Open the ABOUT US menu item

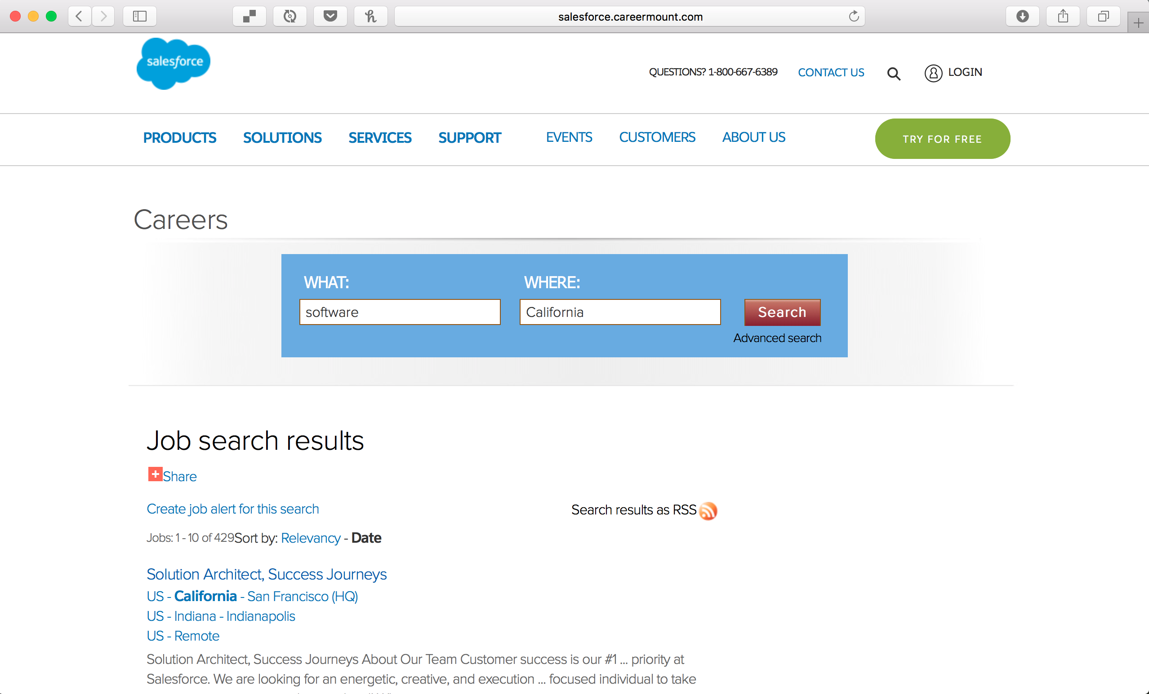(753, 137)
